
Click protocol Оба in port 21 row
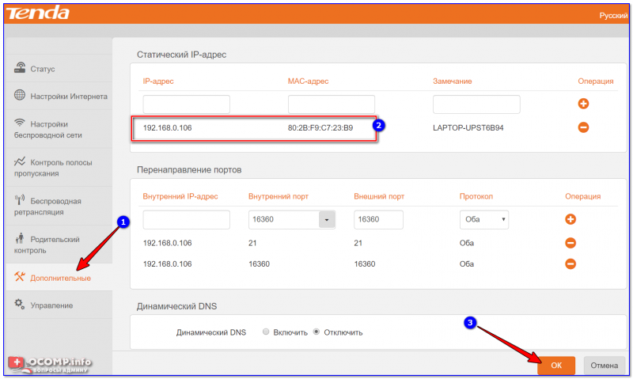[x=466, y=243]
